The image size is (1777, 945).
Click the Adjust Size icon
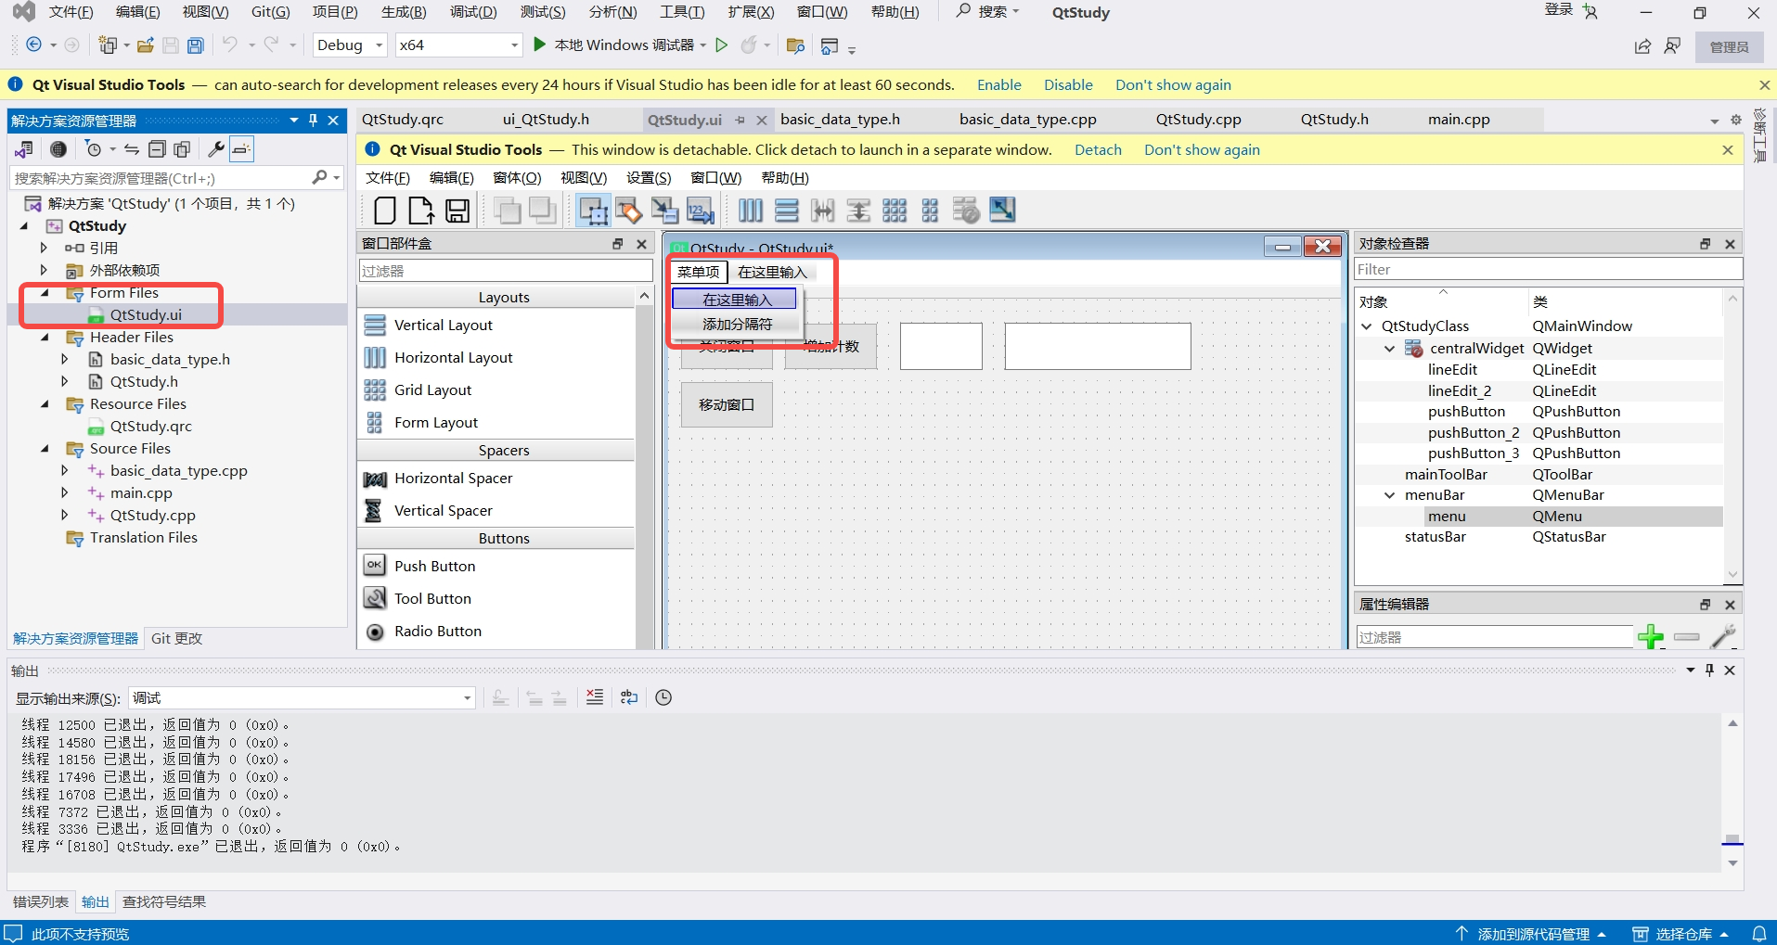coord(1002,211)
